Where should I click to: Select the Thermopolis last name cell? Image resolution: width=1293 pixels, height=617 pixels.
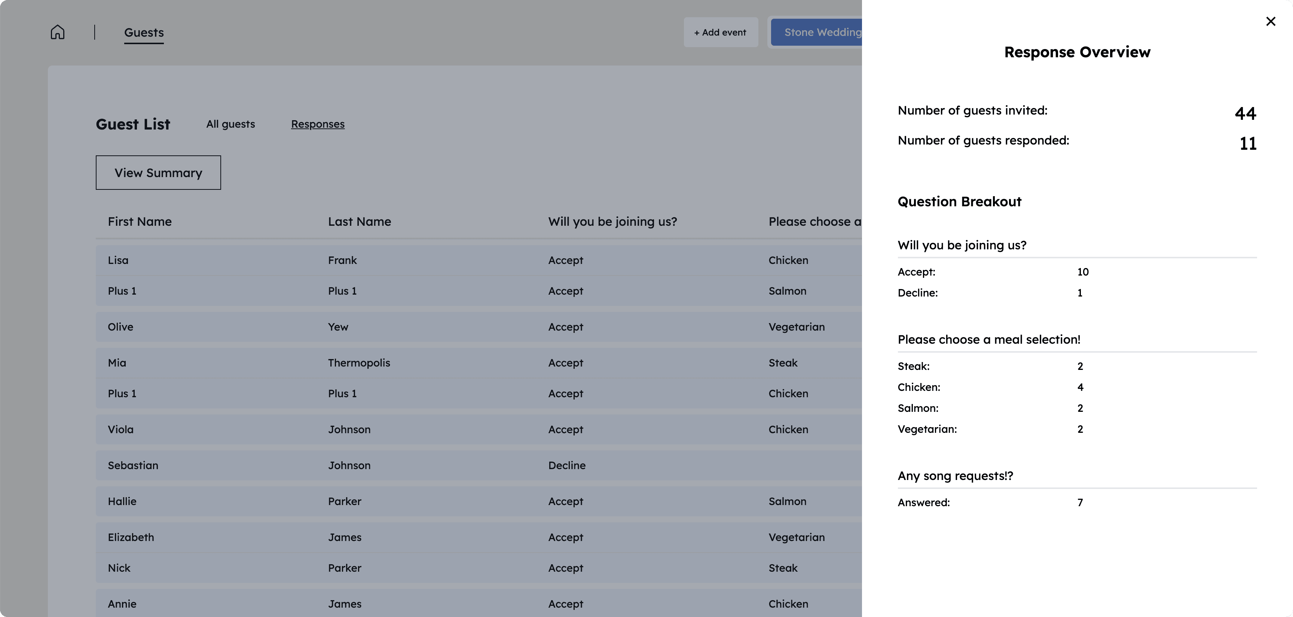[359, 363]
